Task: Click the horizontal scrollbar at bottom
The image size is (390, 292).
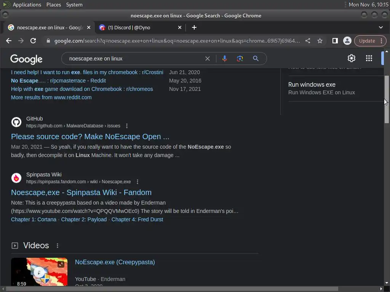Action: click(172, 289)
